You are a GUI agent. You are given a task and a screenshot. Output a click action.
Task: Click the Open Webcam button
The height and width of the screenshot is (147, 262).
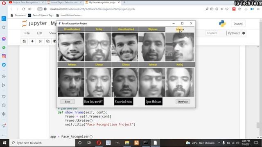(x=154, y=102)
